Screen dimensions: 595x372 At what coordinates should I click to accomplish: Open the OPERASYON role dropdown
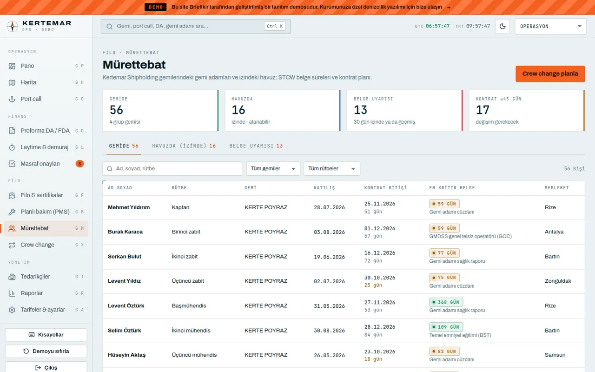click(x=551, y=27)
